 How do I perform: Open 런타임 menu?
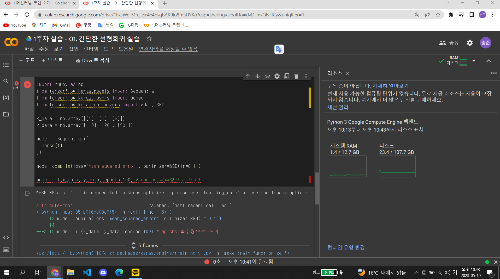click(91, 49)
